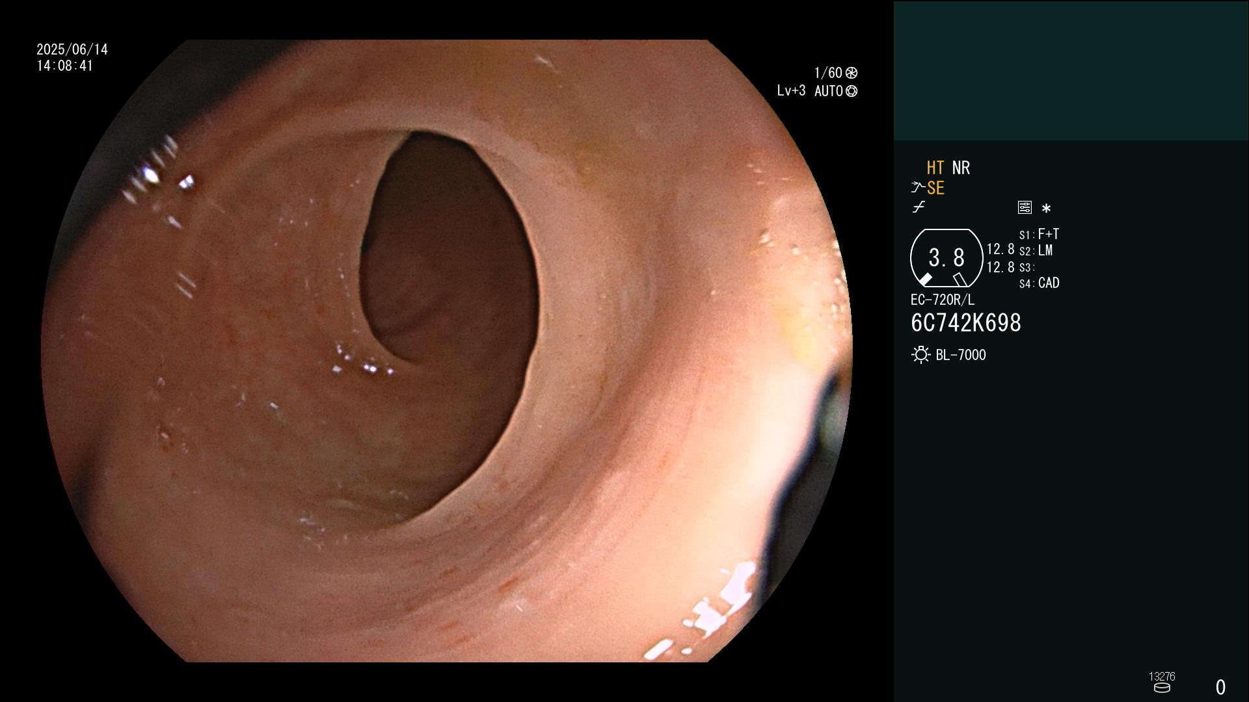Click the HT indicator

pos(935,168)
